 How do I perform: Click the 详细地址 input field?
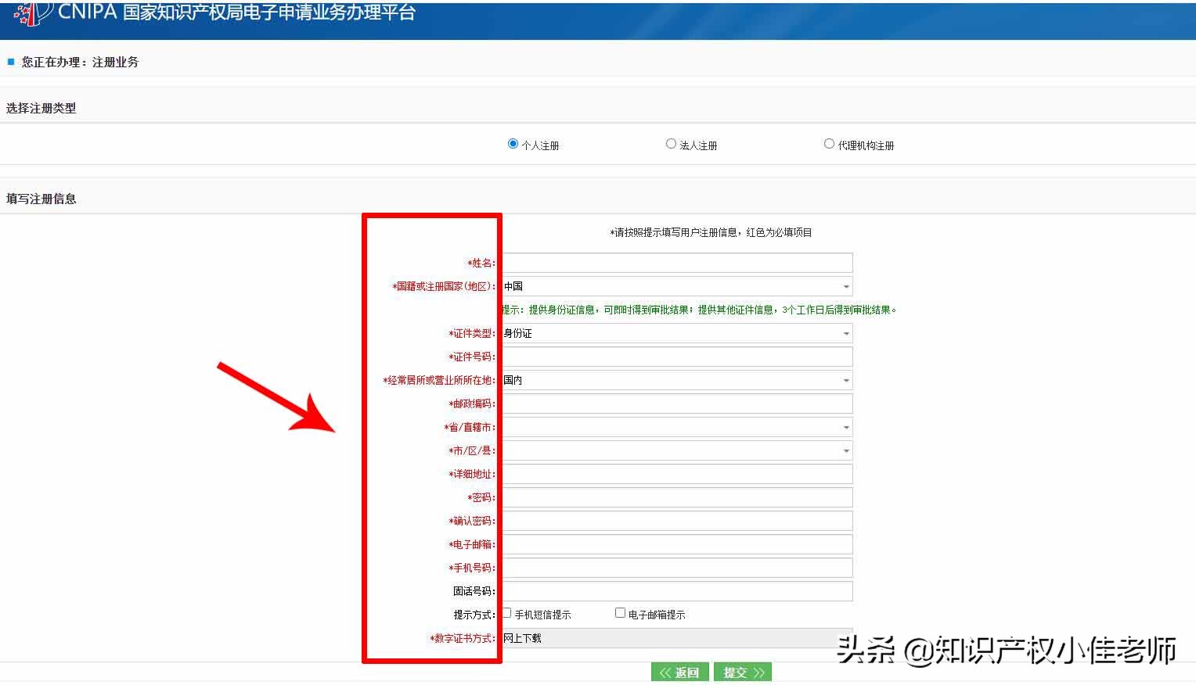tap(677, 474)
